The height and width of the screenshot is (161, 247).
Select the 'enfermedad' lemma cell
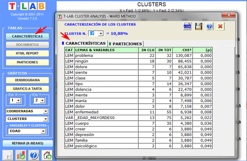coord(106,112)
